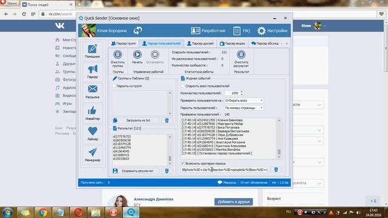Open Настройки gear settings
Viewport: 388px width, 218px height.
(272, 31)
